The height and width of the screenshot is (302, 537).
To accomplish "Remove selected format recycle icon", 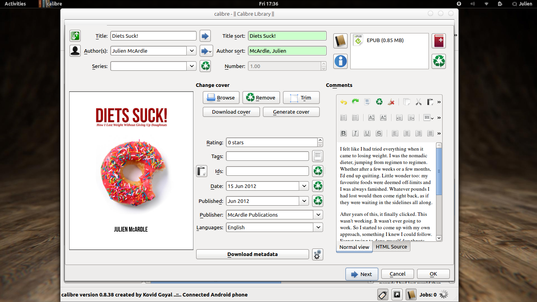I will [439, 61].
